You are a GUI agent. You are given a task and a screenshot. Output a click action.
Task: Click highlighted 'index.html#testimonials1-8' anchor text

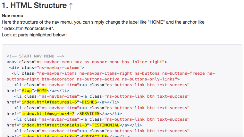point(54,125)
